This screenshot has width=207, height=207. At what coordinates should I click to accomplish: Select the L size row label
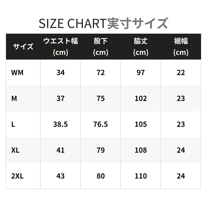pos(13,124)
